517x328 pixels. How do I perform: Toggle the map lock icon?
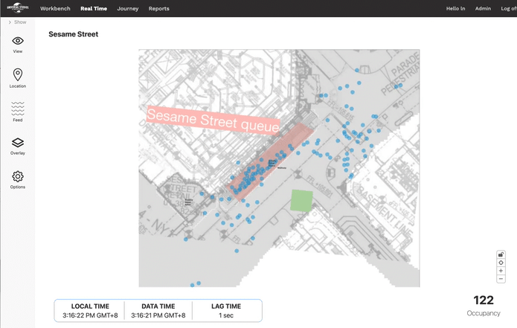tap(501, 254)
